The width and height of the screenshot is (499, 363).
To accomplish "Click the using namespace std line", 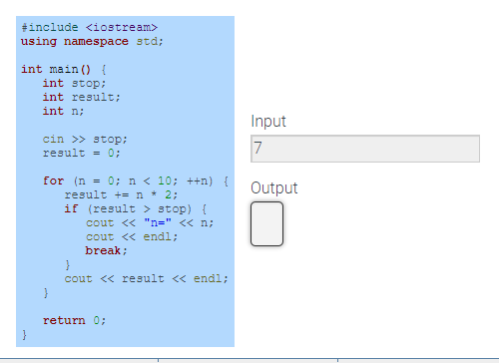I will (x=92, y=41).
